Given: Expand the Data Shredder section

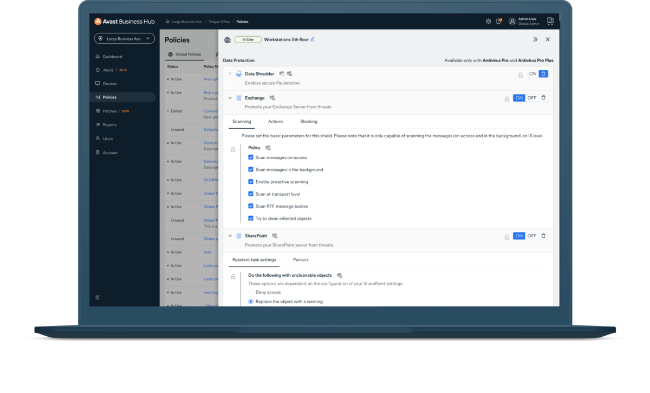Looking at the screenshot, I should pos(230,74).
